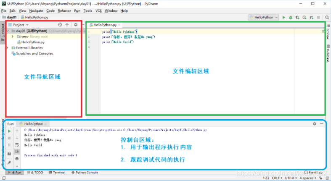Hide the Run tool window
Viewport: 331px width, 181px height.
pyautogui.click(x=321, y=124)
